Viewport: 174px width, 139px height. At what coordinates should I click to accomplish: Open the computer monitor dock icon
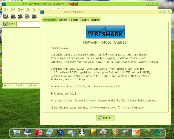tap(28, 132)
